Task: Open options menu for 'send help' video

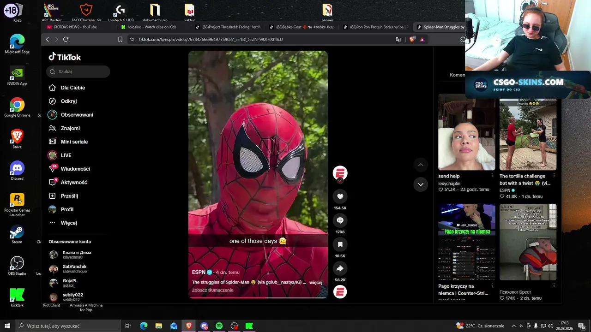Action: click(x=493, y=176)
